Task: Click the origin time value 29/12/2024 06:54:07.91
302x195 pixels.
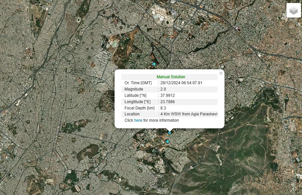Action: 181,83
